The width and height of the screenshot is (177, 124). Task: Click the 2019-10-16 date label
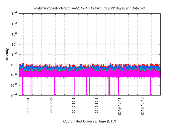[x=142, y=107]
